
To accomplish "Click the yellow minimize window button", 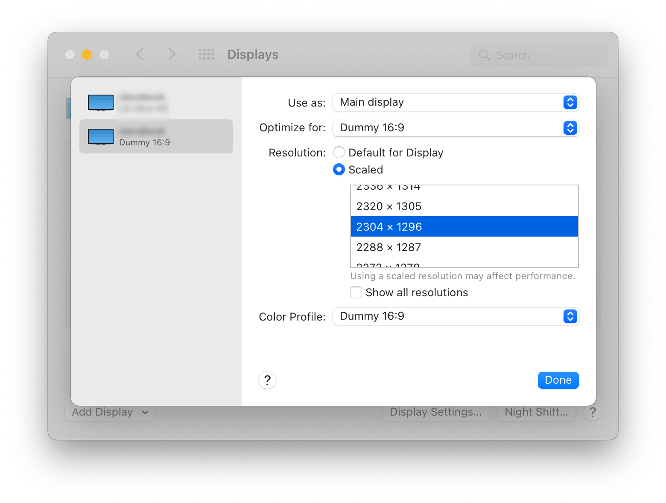I will pyautogui.click(x=87, y=55).
